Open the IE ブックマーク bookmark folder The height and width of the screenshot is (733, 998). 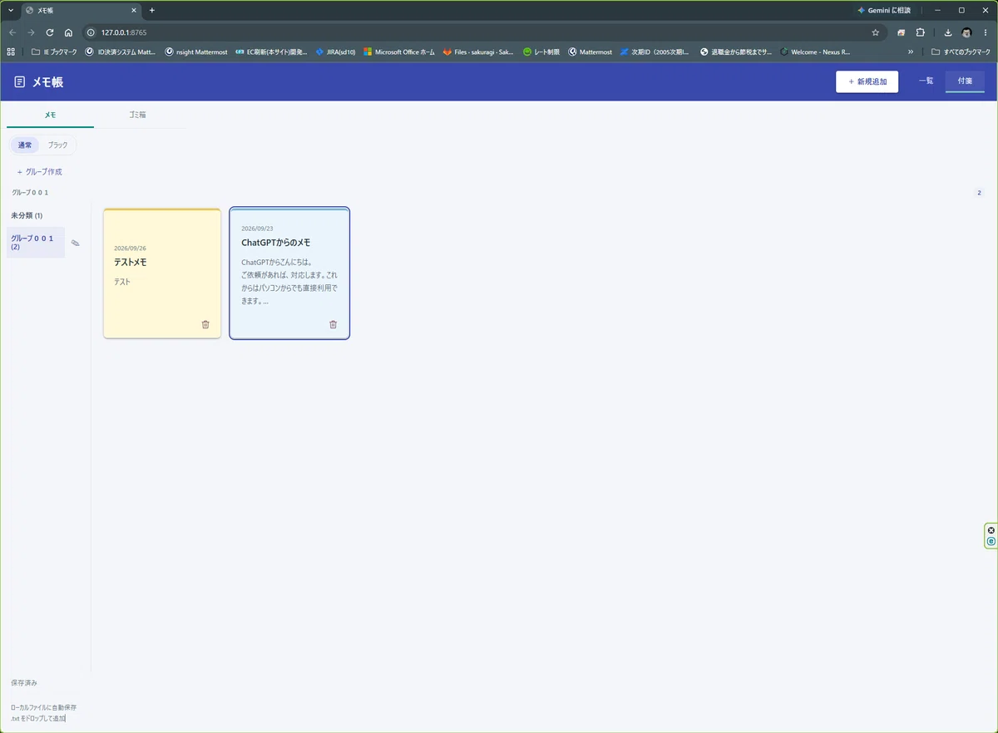point(54,52)
